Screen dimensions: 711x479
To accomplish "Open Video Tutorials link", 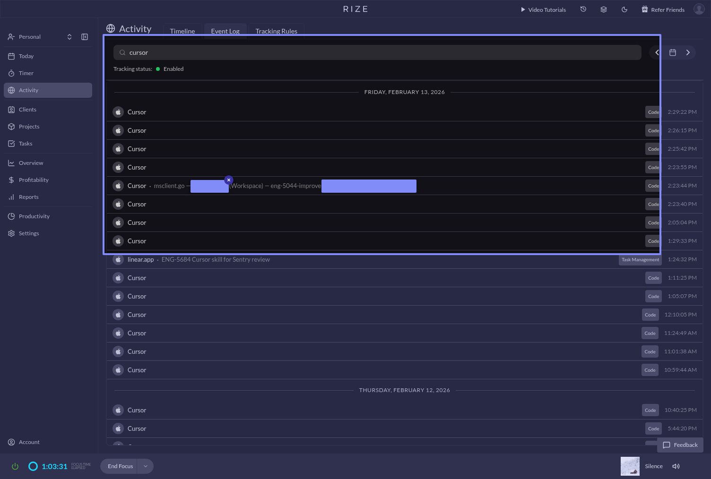I will pos(543,9).
